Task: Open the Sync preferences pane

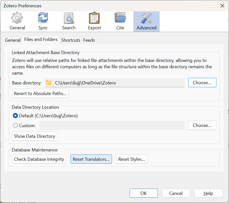Action: (43, 21)
